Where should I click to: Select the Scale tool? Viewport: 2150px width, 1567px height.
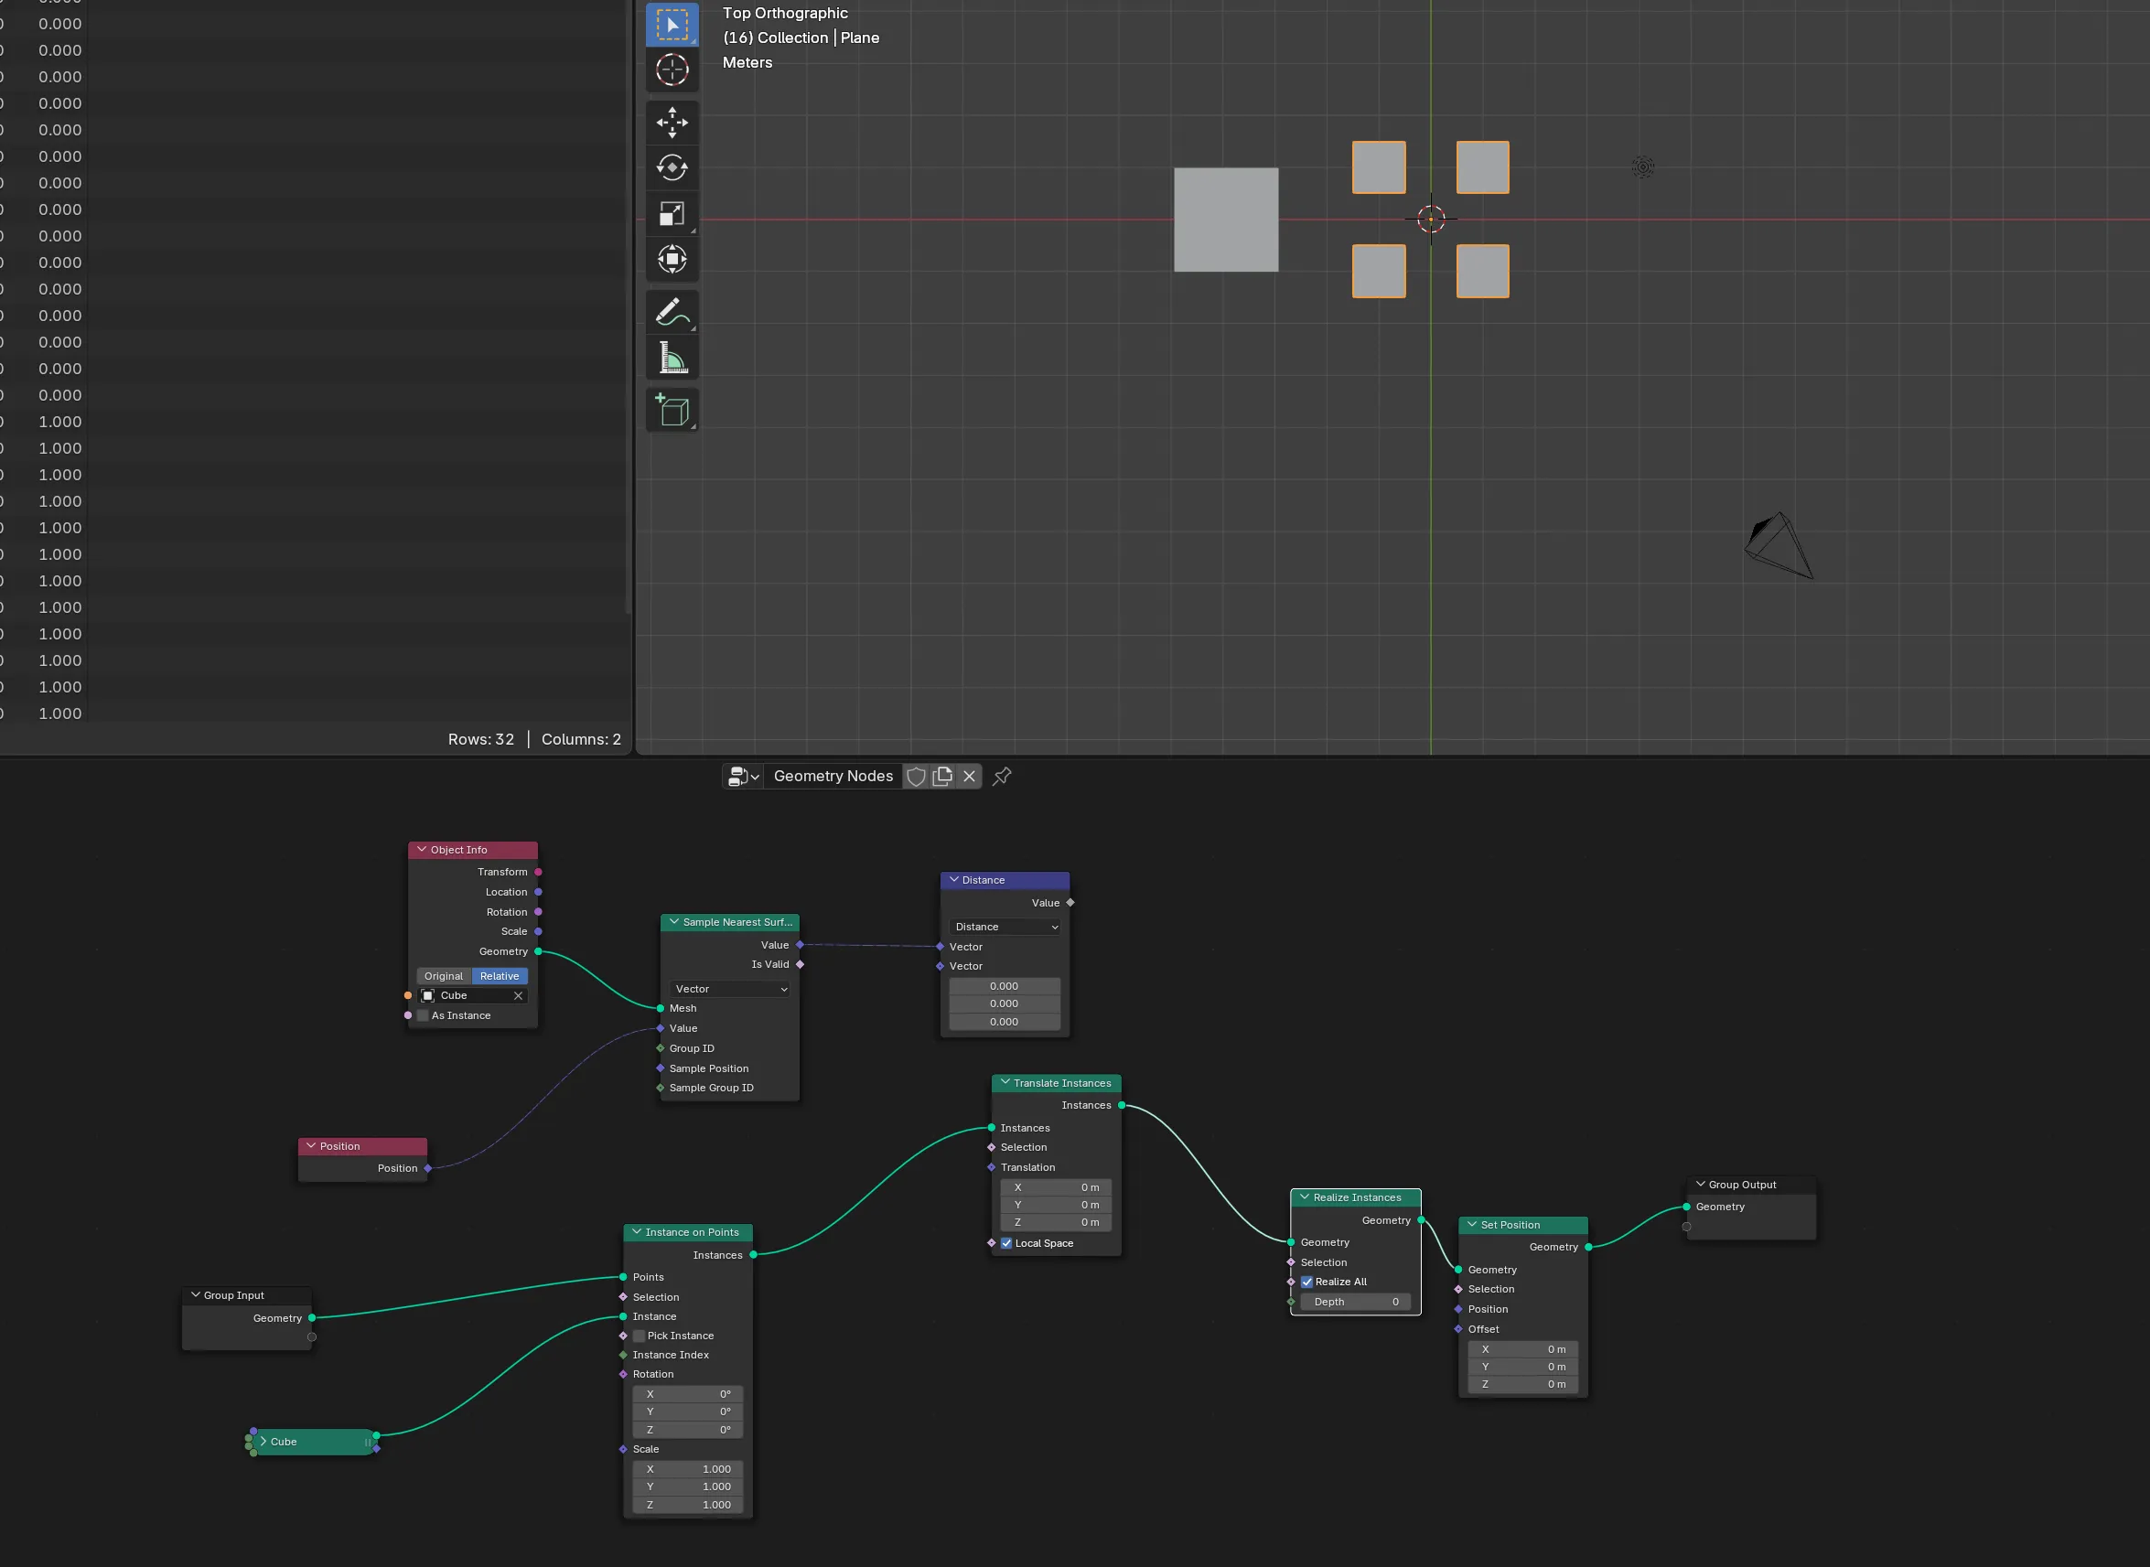[x=672, y=213]
